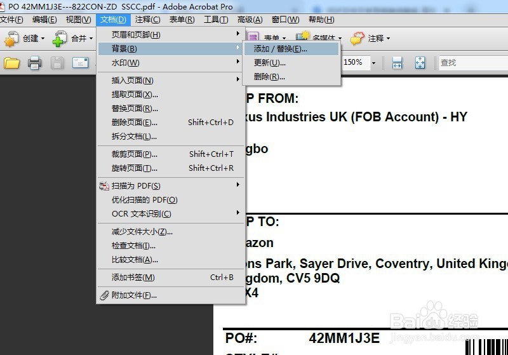
Task: Choose the 背景(B) menu entry
Action: click(171, 49)
